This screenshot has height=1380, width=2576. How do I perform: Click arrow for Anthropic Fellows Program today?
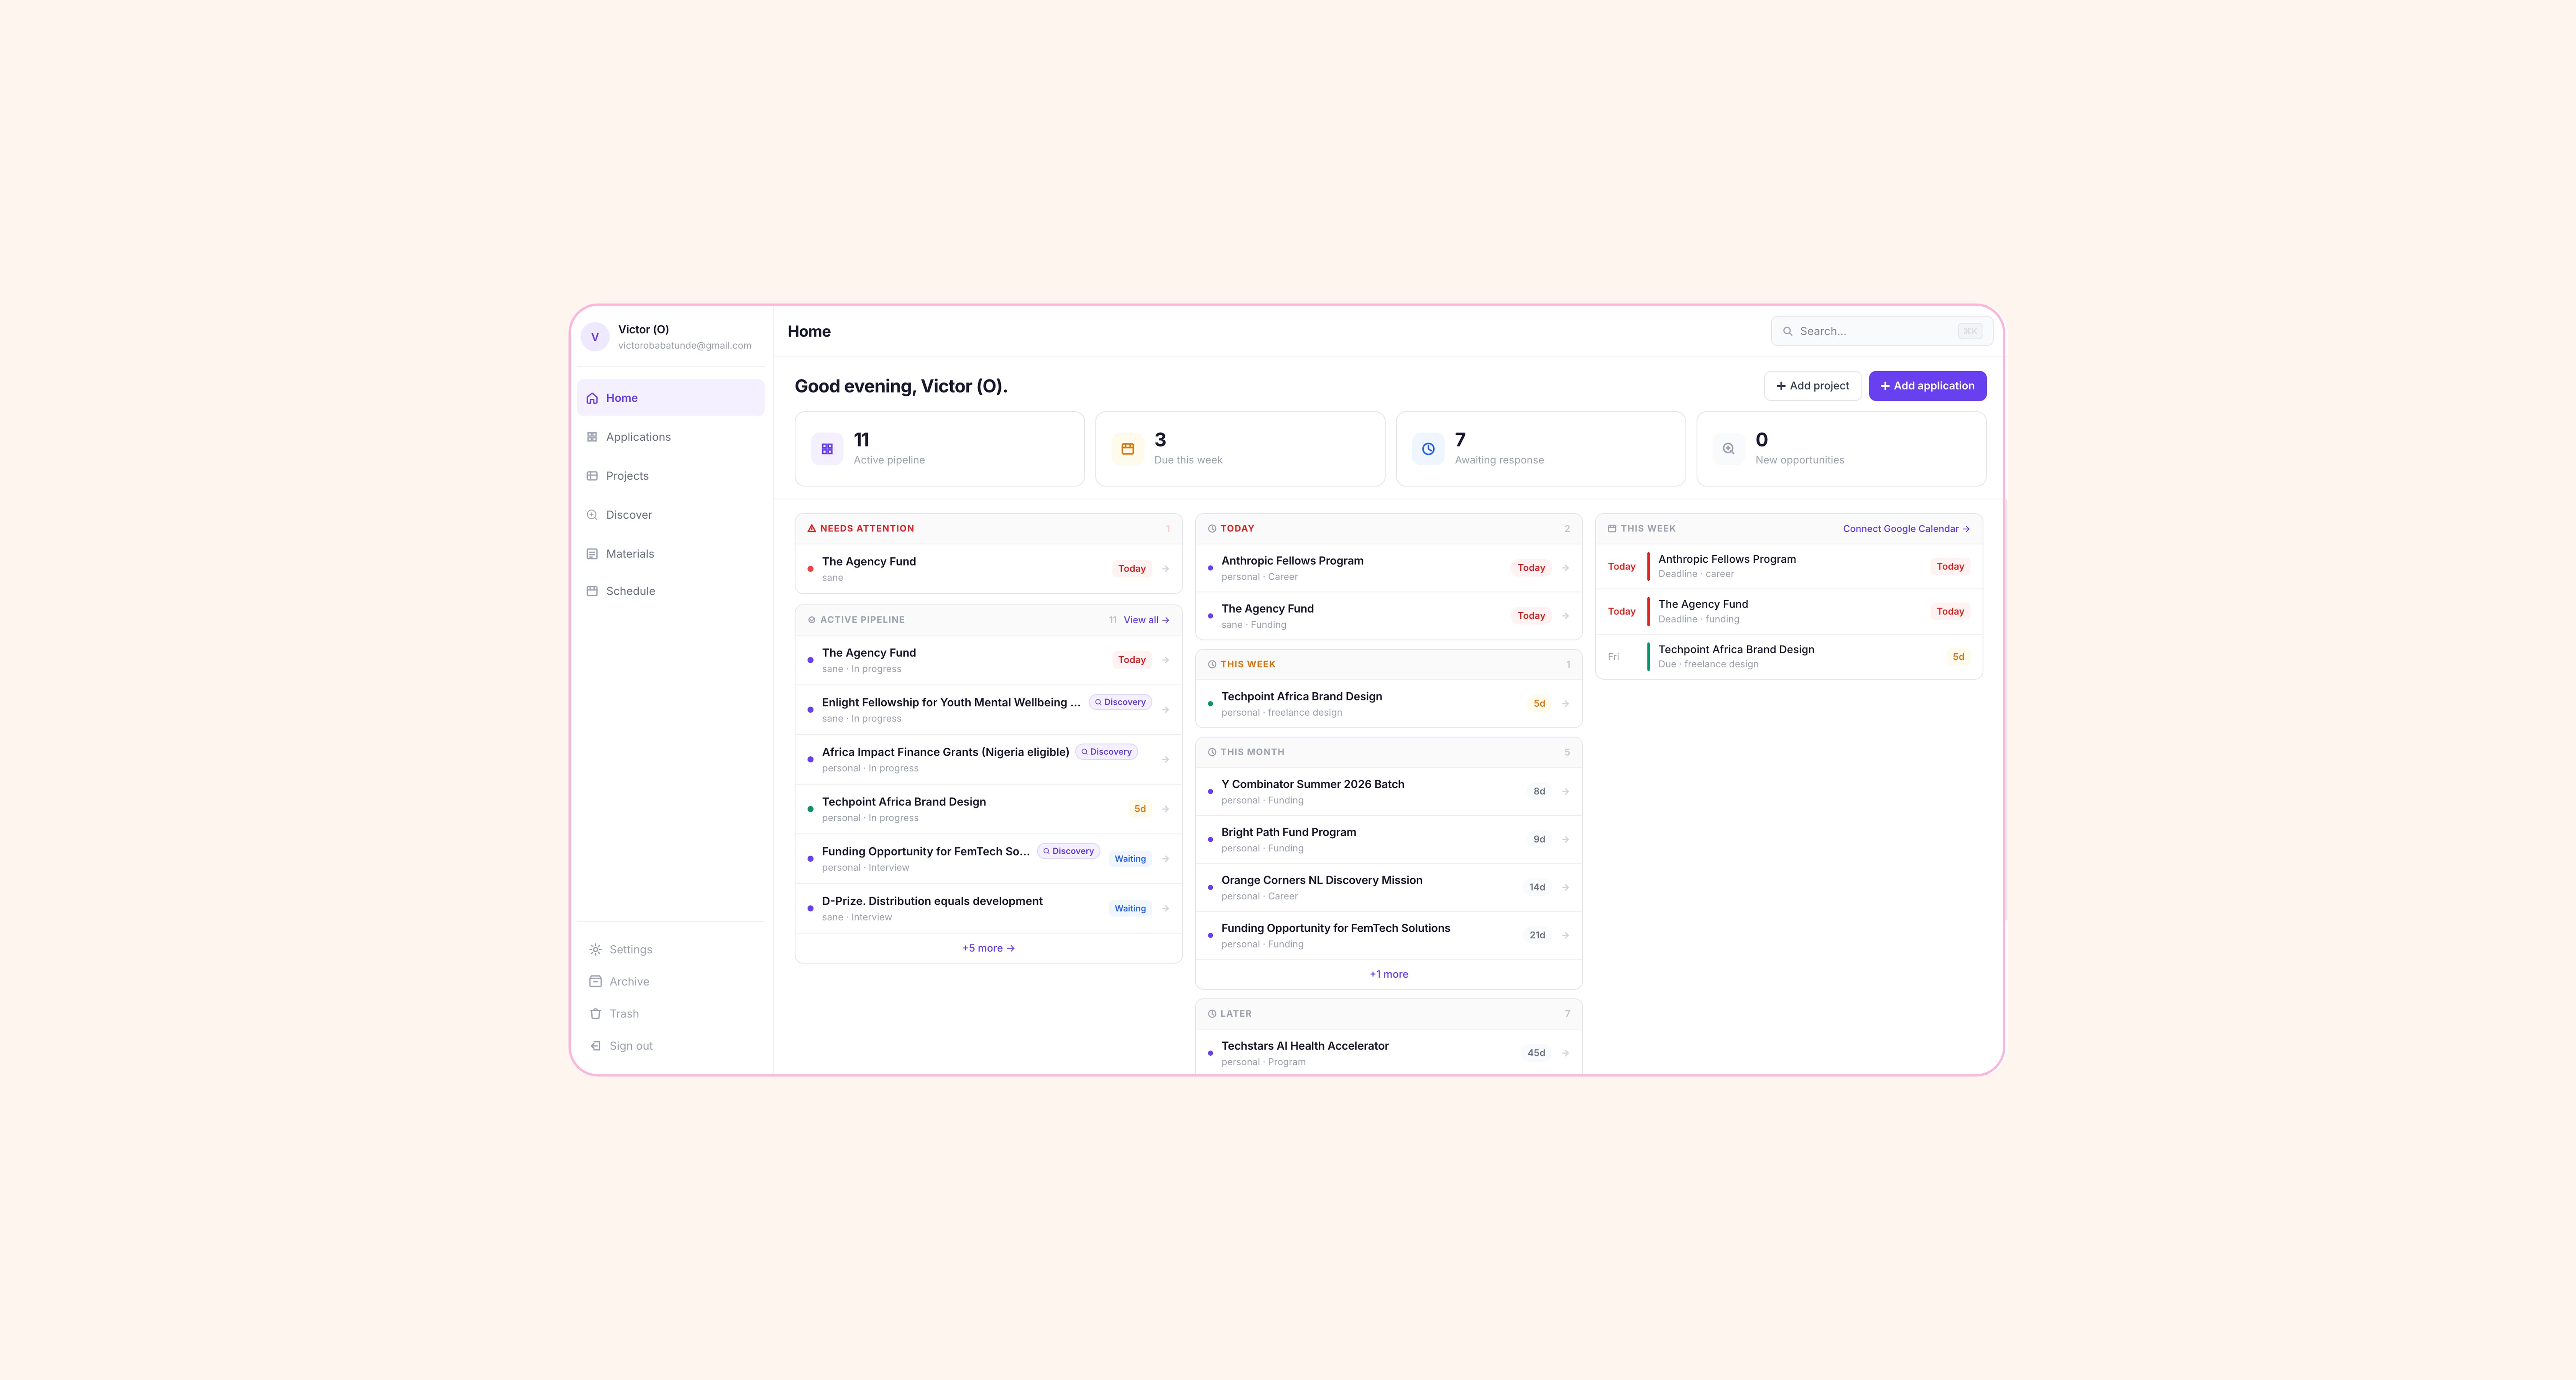coord(1565,568)
